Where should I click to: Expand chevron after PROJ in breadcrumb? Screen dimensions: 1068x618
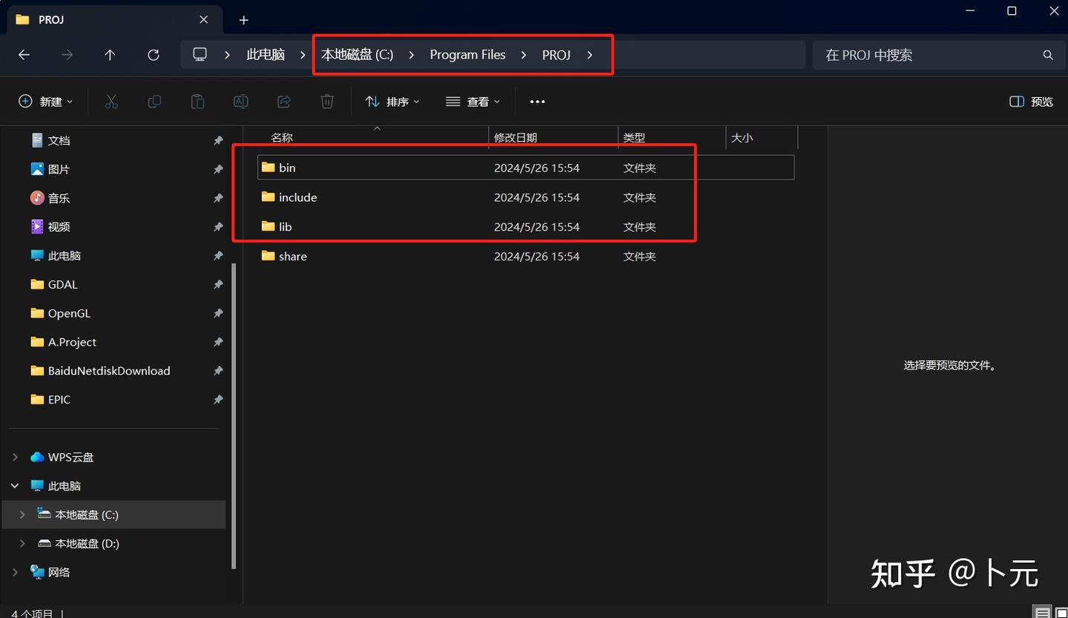coord(590,55)
